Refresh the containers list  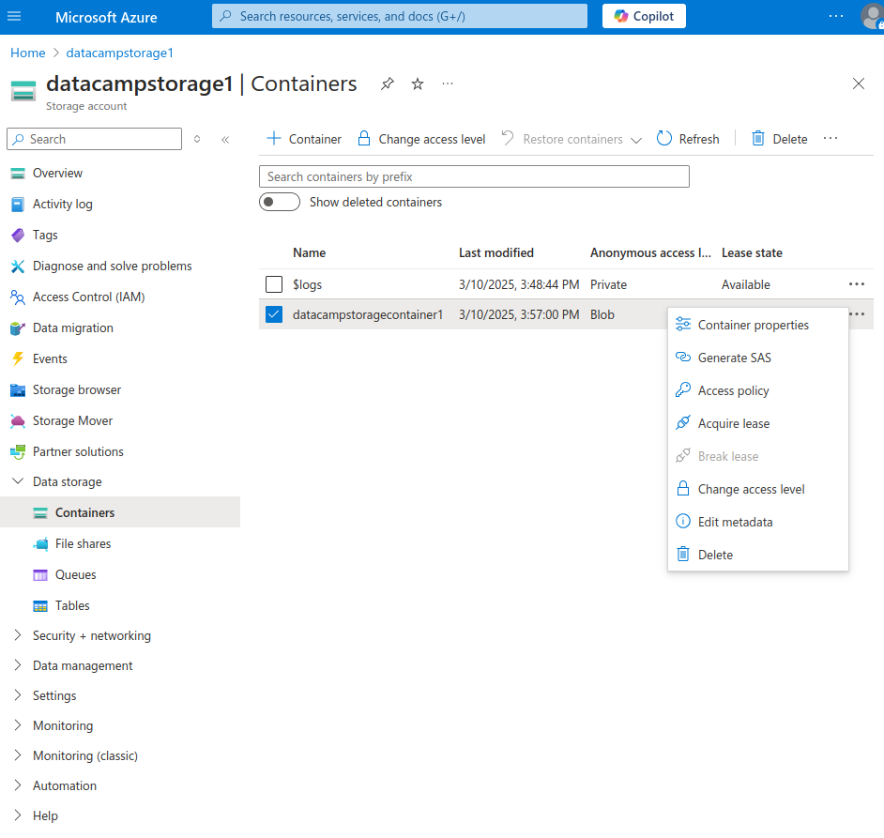[x=688, y=139]
